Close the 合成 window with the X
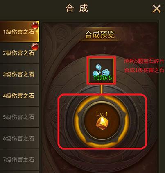165x173 pixels. tap(157, 9)
